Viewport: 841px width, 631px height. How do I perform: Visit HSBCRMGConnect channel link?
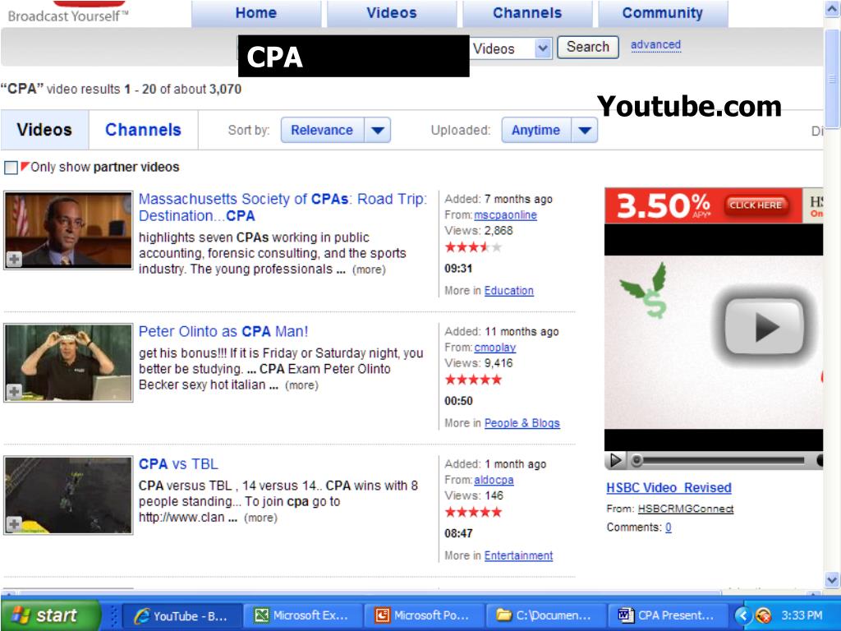coord(686,509)
